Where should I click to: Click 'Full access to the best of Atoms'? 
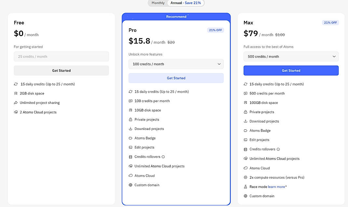[268, 47]
